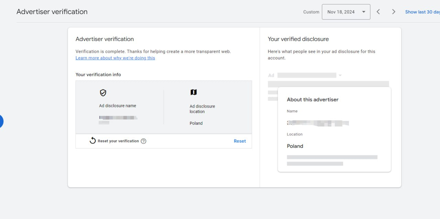Click the blue circle at left edge
The width and height of the screenshot is (440, 219).
(1, 122)
